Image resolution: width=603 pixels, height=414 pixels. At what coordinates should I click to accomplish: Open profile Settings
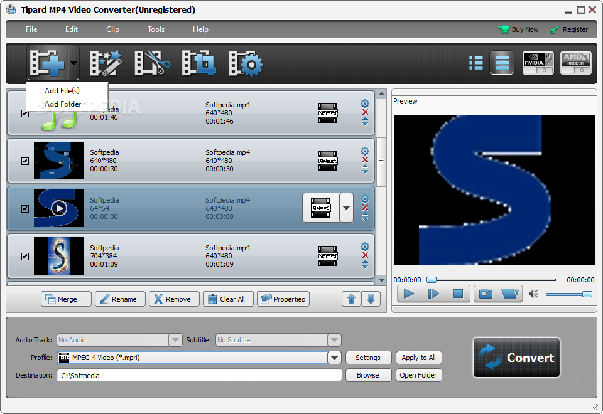(x=368, y=358)
